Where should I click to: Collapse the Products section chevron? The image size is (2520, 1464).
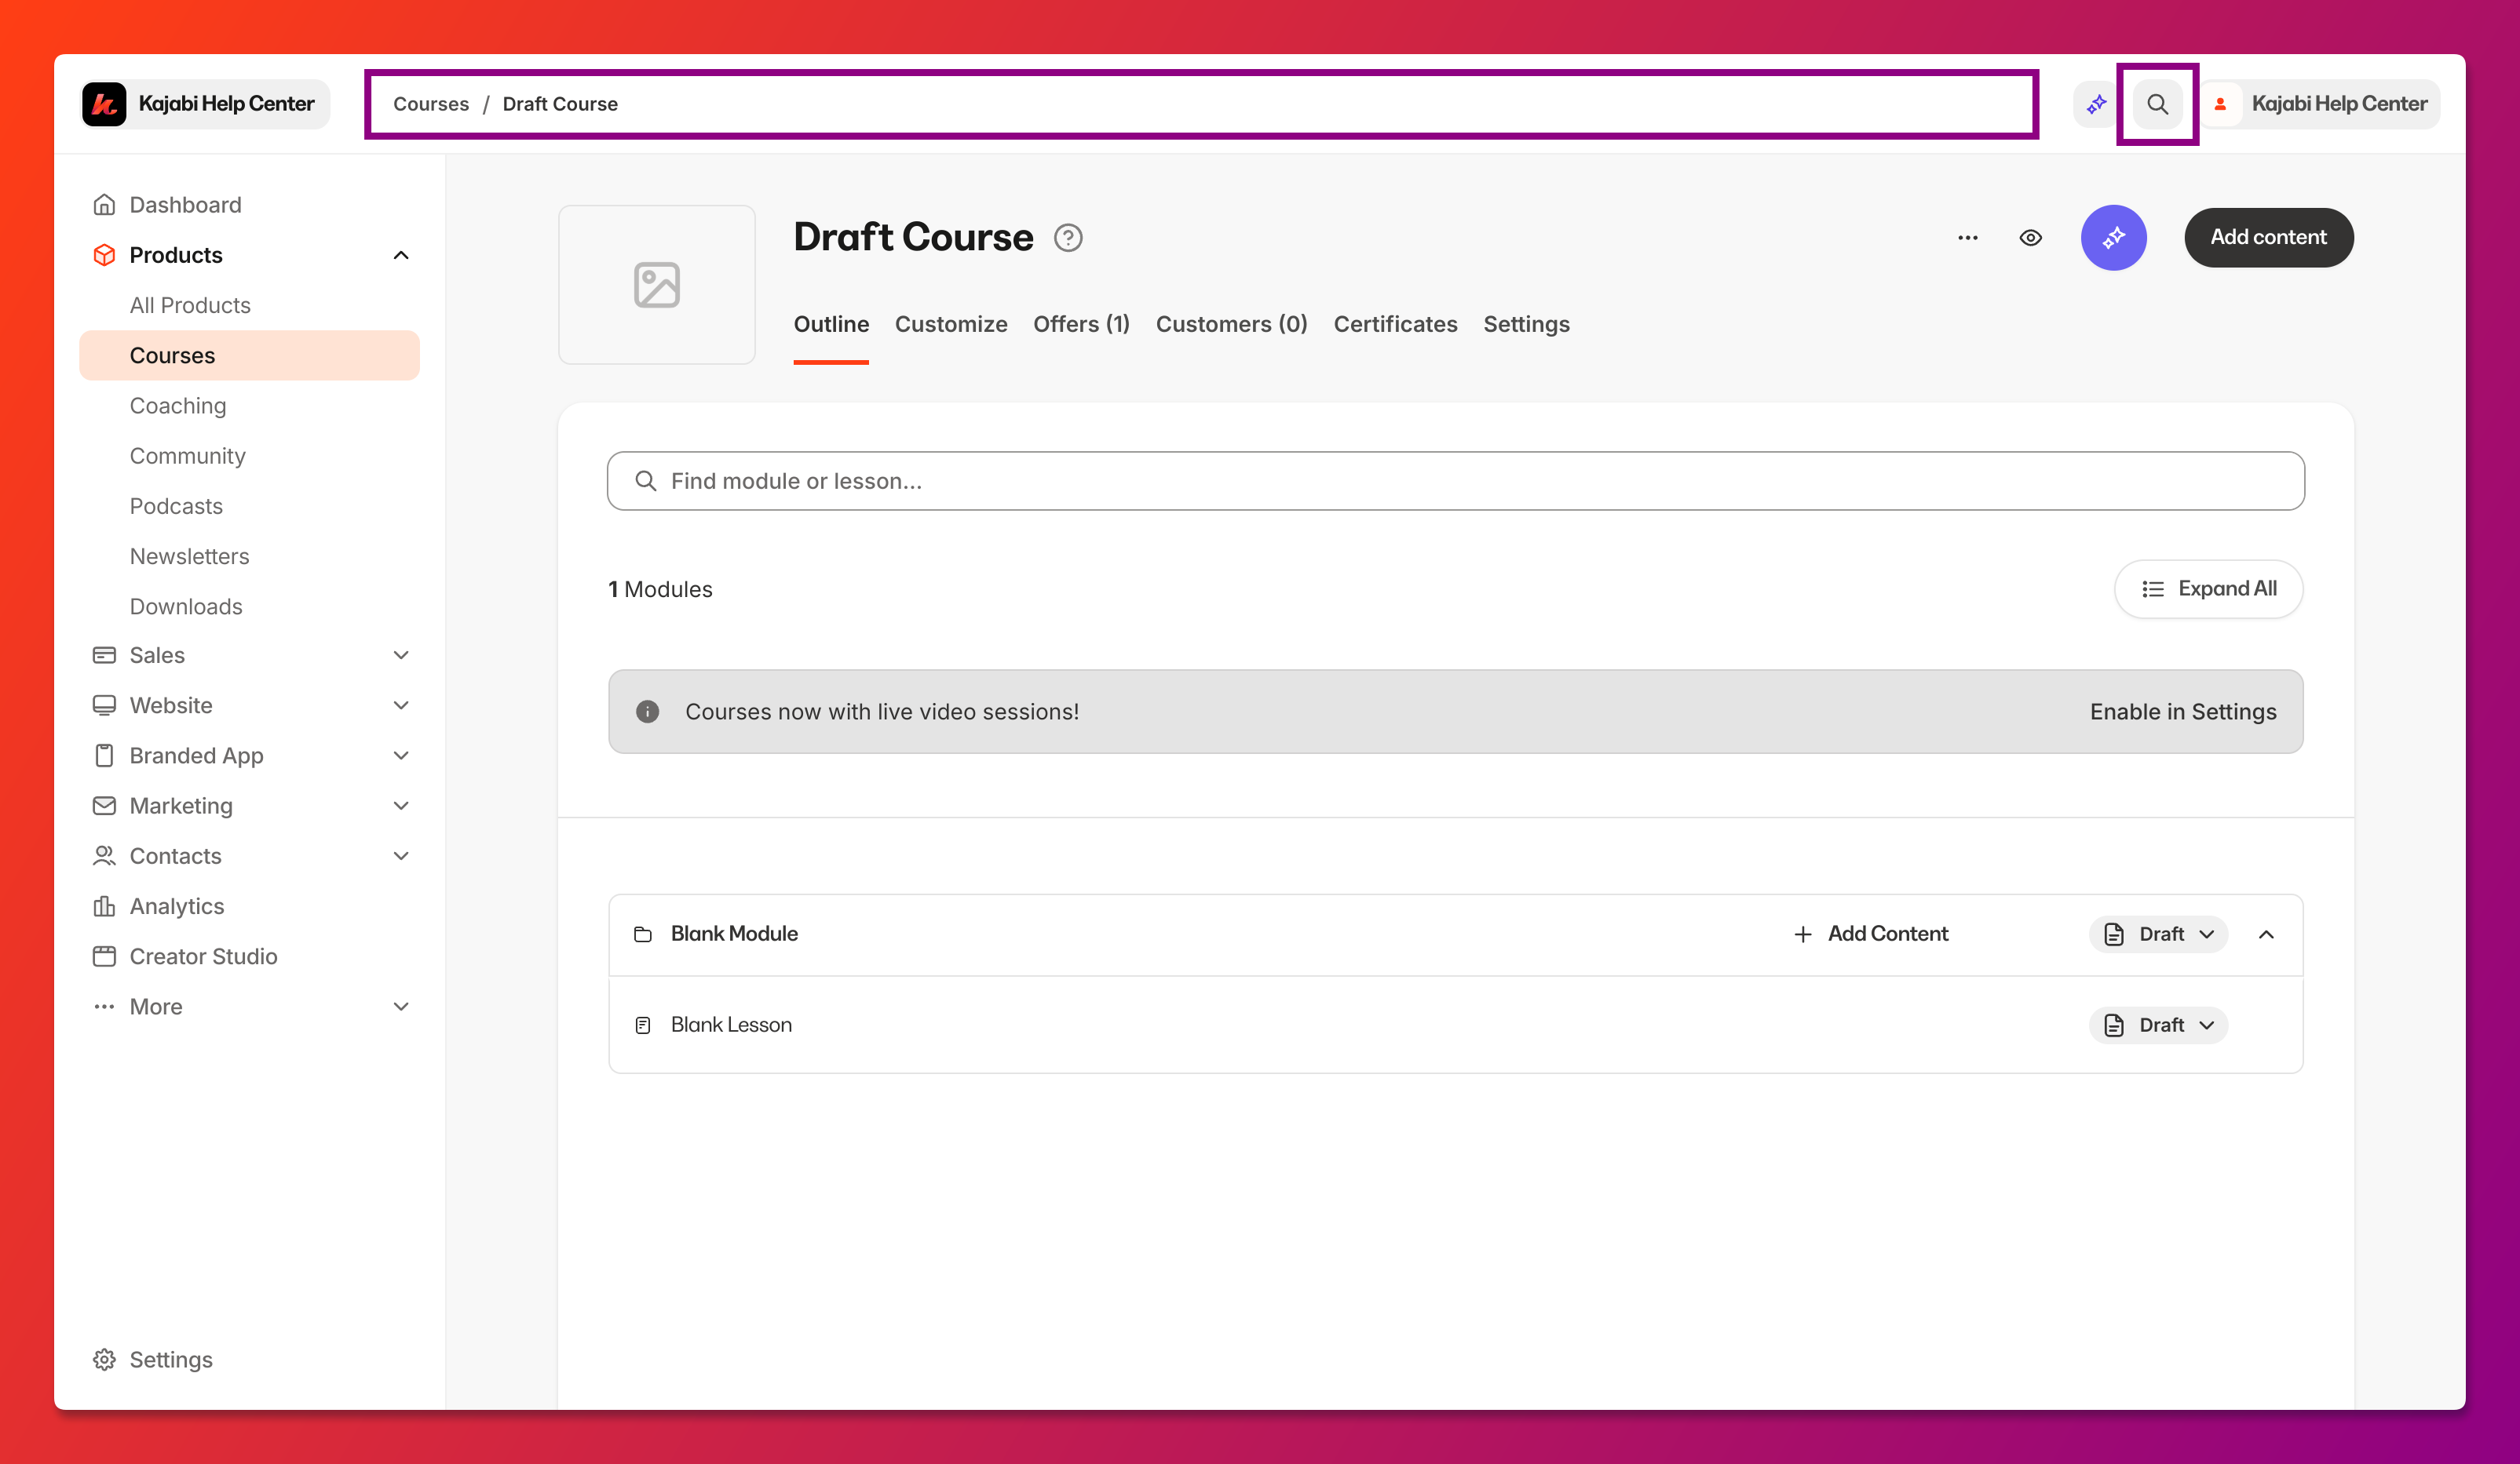coord(401,255)
